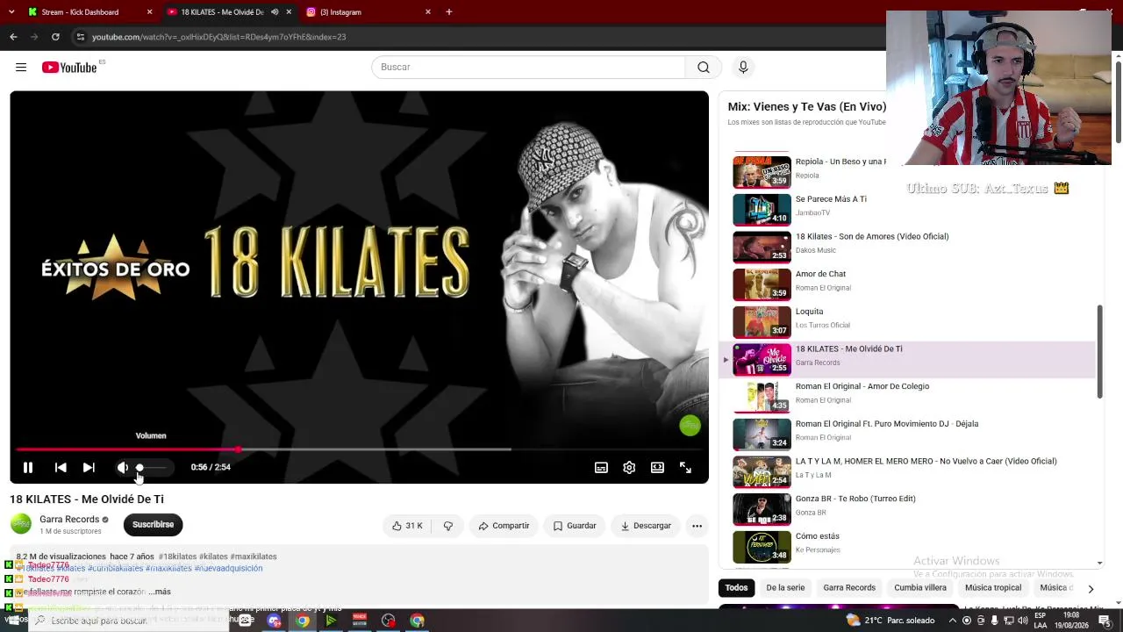Close the Instagram tab

(428, 12)
